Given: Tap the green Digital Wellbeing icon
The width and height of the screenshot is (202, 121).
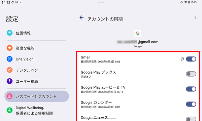Looking at the screenshot, I should tap(9, 110).
